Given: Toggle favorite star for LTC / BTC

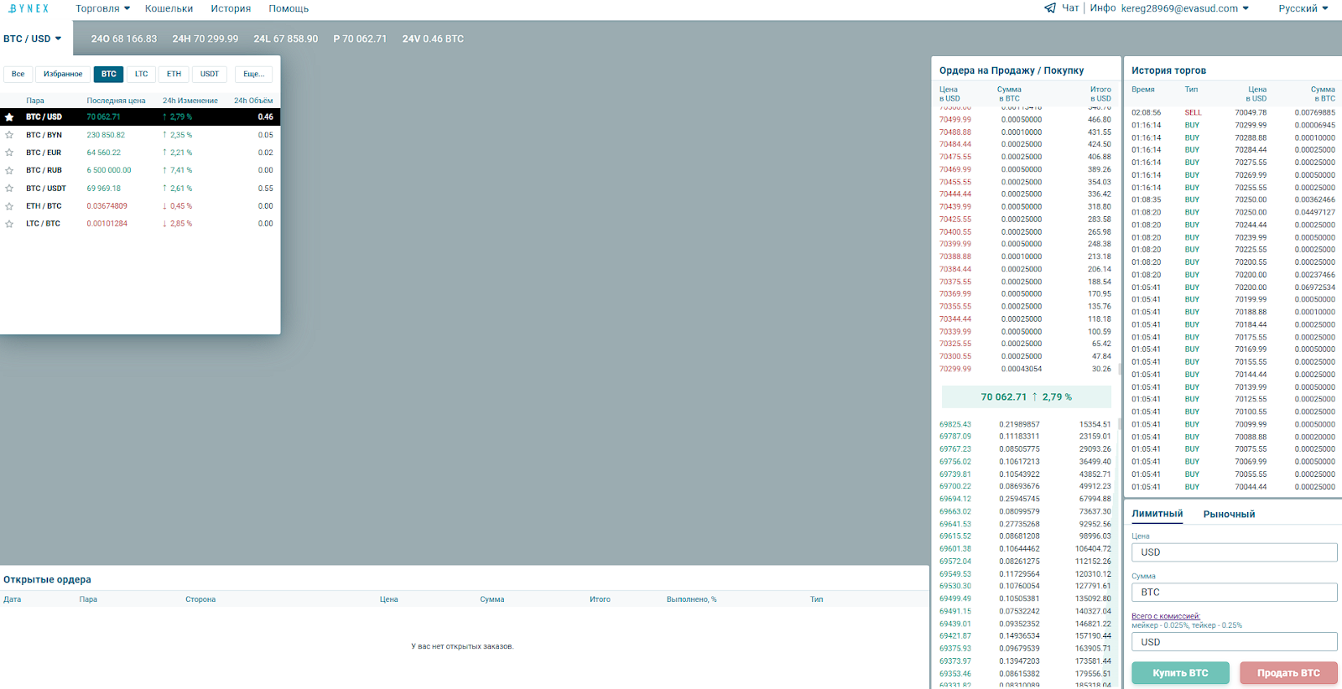Looking at the screenshot, I should (x=9, y=224).
